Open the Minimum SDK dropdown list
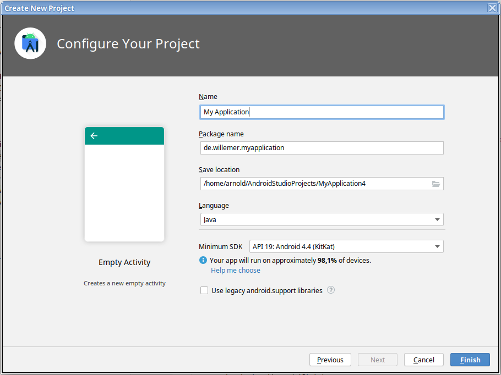This screenshot has height=375, width=501. click(x=437, y=246)
